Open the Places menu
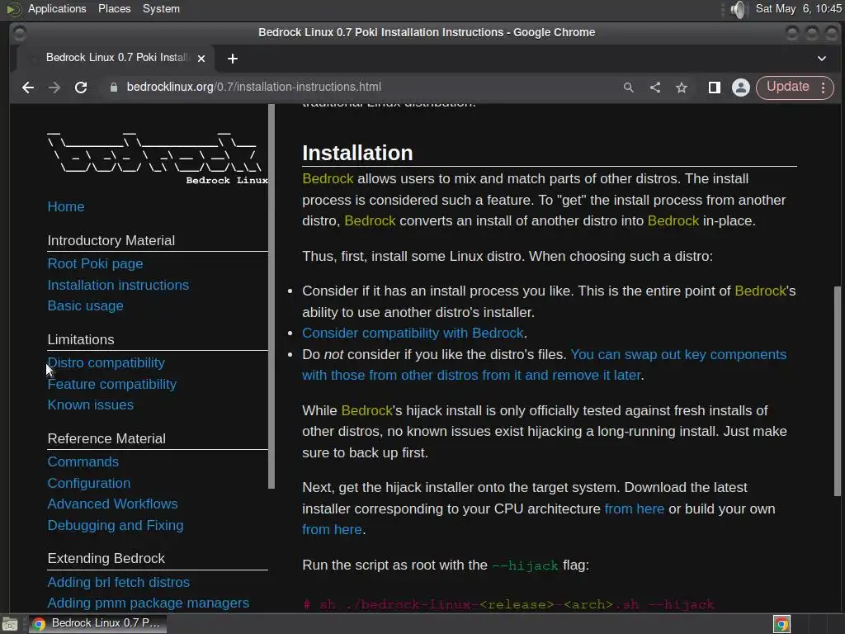The image size is (845, 634). tap(114, 8)
